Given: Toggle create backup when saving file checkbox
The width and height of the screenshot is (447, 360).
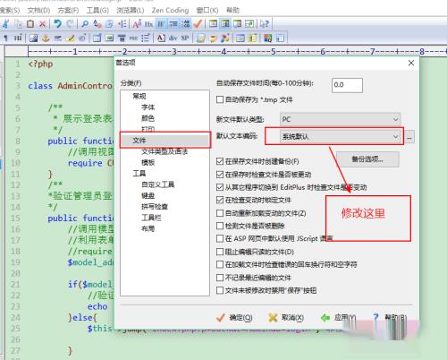Looking at the screenshot, I should tap(220, 161).
